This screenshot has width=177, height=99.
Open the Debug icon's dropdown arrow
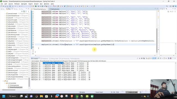pos(40,6)
